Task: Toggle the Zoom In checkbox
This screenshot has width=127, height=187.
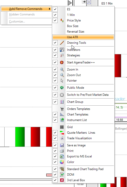Action: (55, 69)
